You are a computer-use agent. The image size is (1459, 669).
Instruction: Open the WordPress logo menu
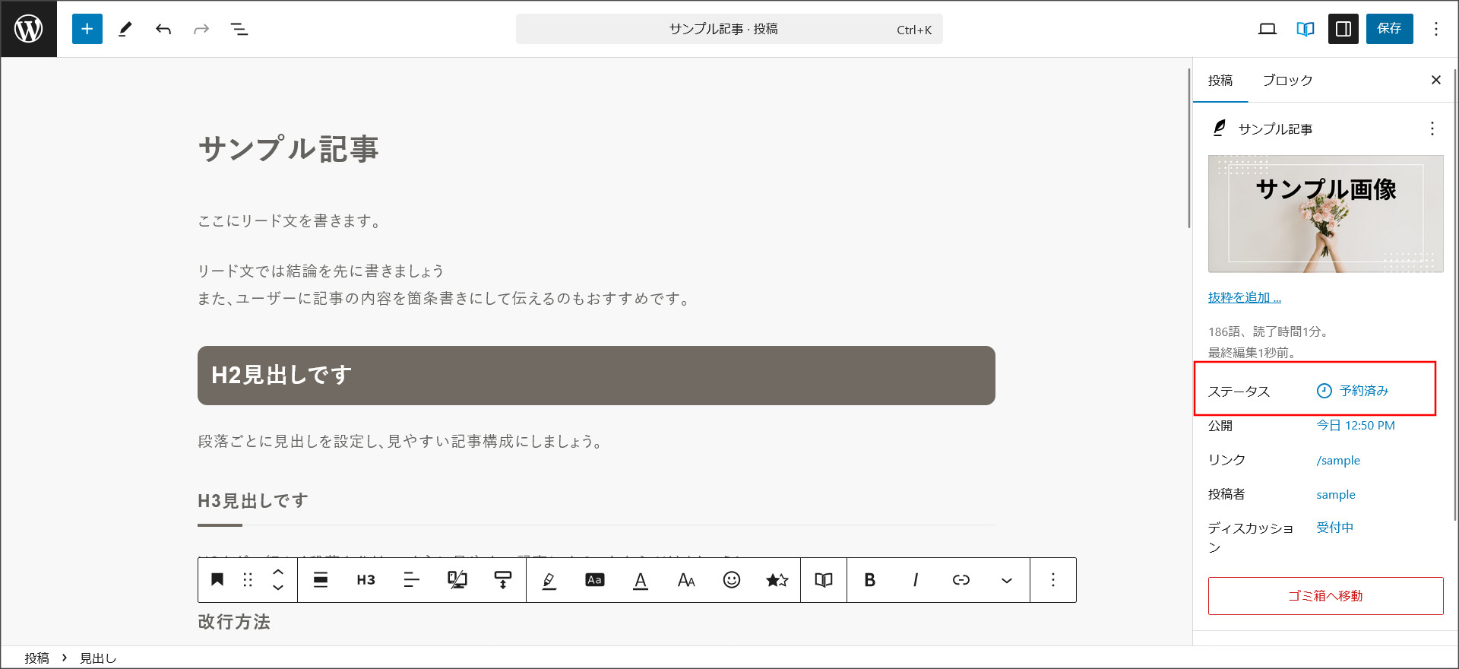[x=29, y=29]
